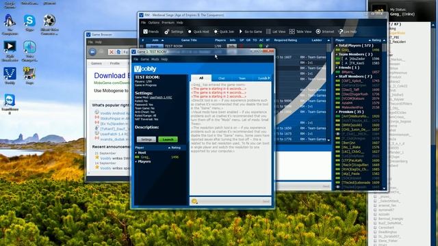The image size is (438, 246).
Task: Click green AC indicator on TEST ROOM row
Action: [x=261, y=46]
